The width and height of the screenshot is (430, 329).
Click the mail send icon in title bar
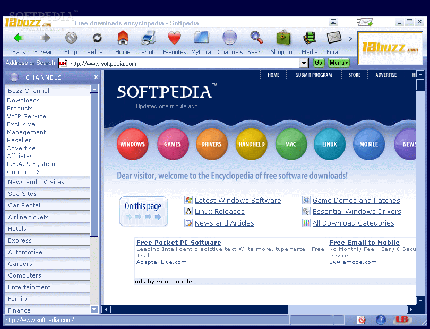(x=365, y=22)
